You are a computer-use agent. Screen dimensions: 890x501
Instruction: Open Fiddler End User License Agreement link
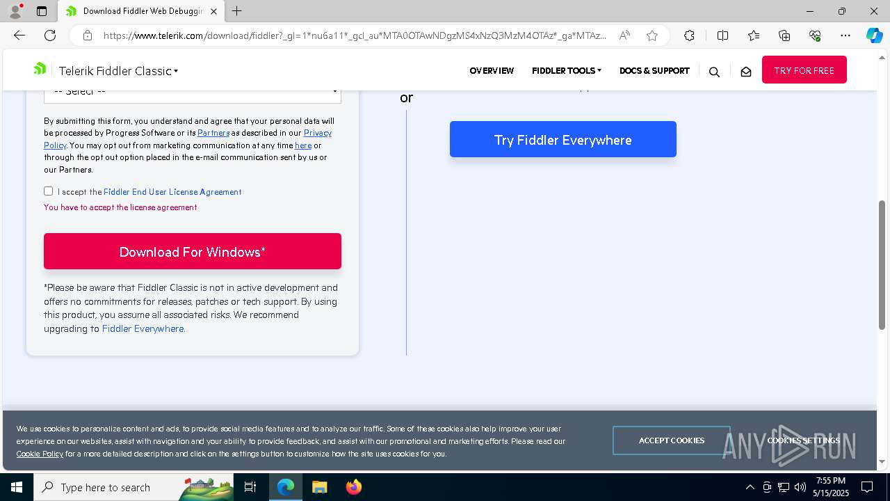[x=172, y=192]
